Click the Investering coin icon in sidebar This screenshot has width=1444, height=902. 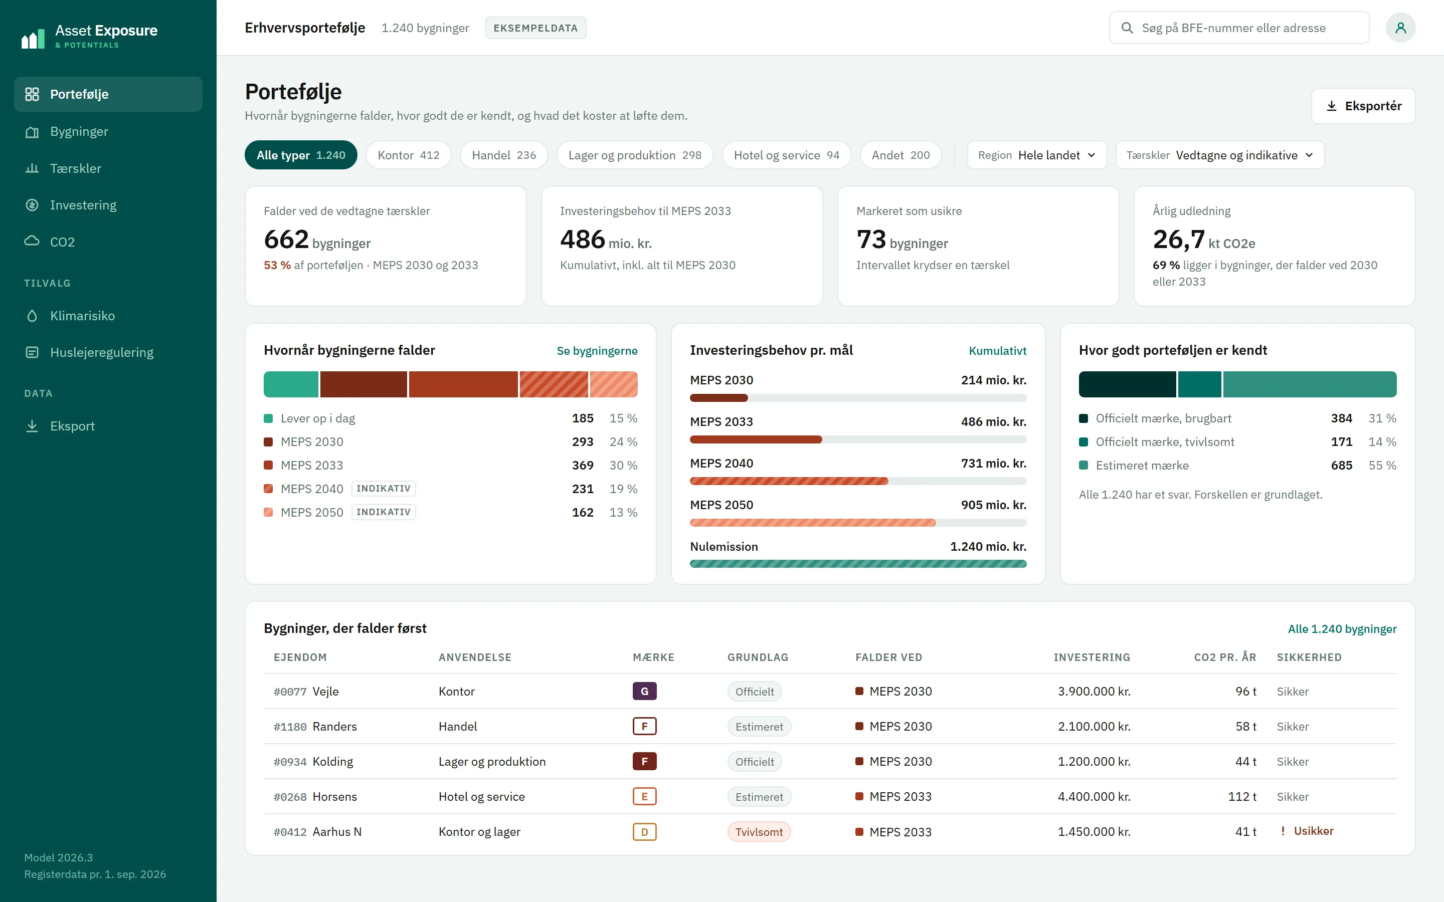click(x=32, y=205)
